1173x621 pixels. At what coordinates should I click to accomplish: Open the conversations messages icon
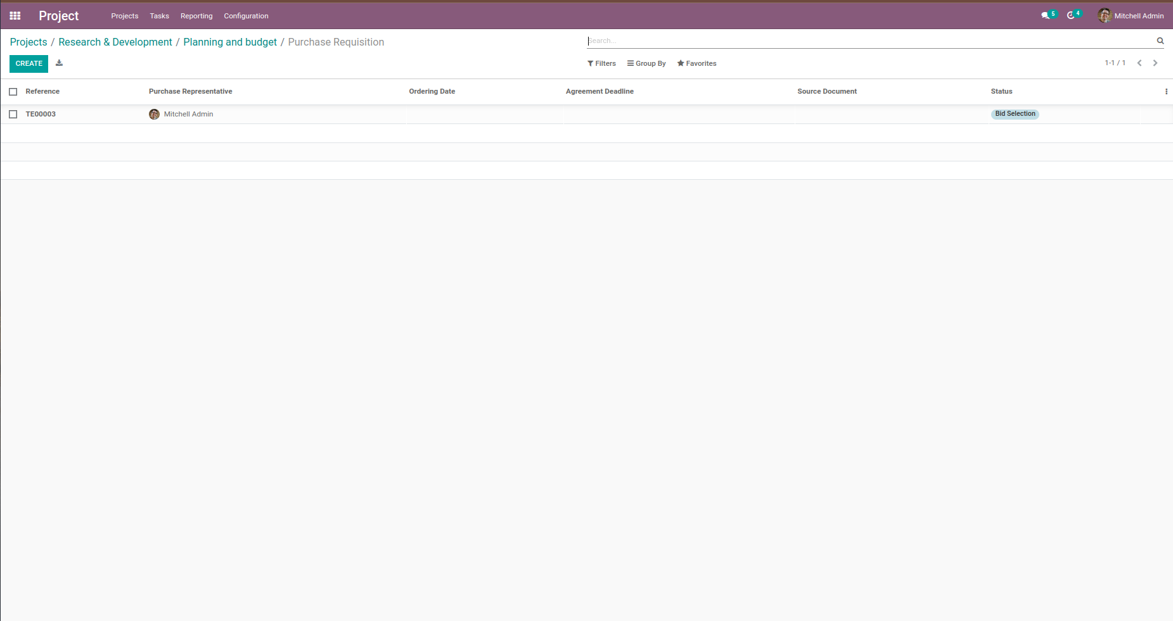(x=1046, y=16)
